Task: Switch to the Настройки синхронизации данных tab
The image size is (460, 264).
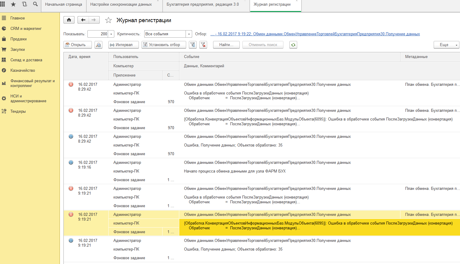Action: tap(121, 4)
